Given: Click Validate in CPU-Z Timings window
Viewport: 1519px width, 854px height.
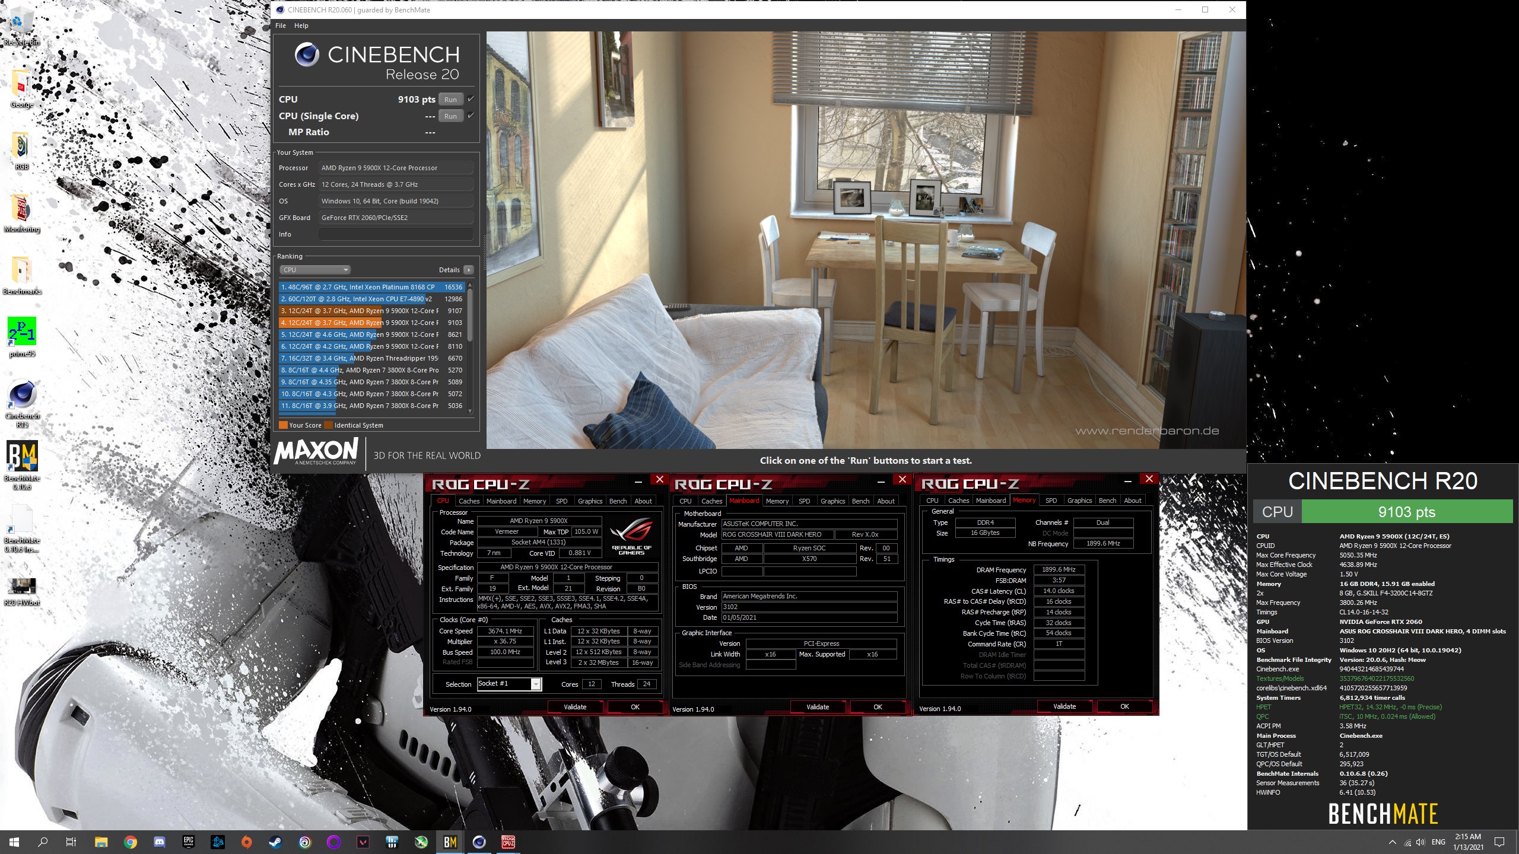Looking at the screenshot, I should point(1064,706).
